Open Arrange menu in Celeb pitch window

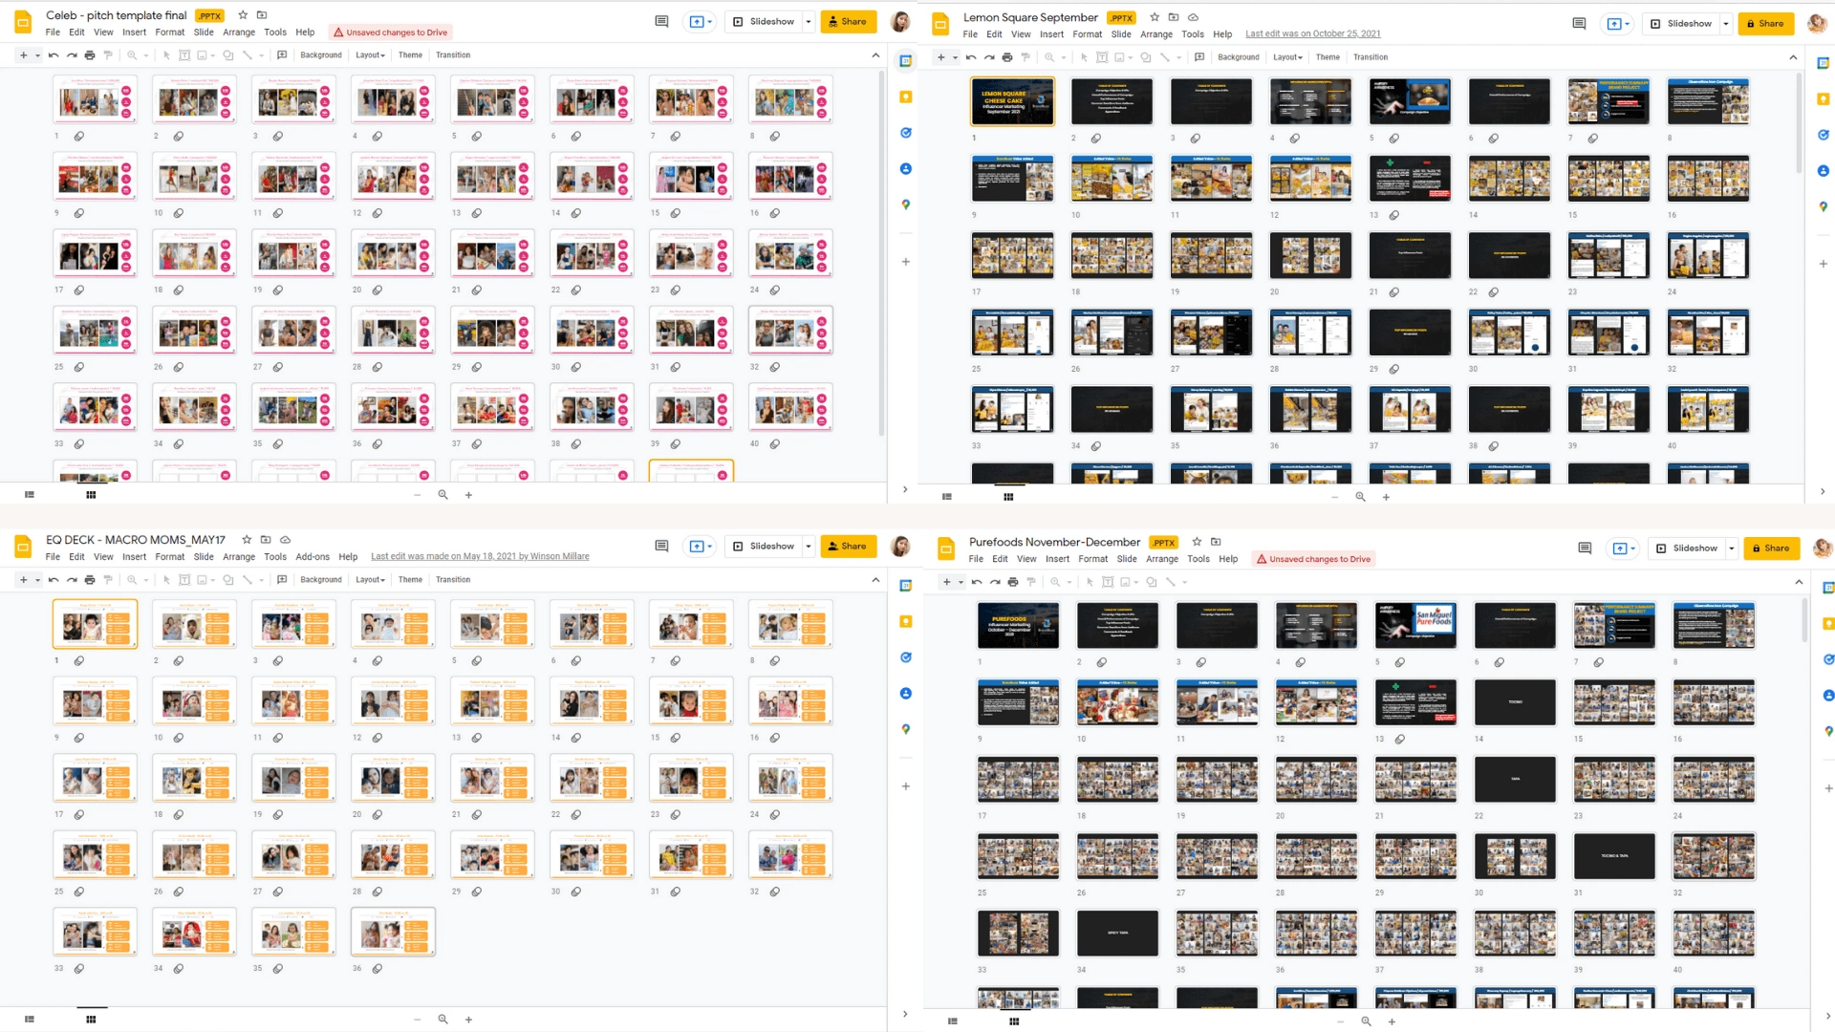click(239, 32)
